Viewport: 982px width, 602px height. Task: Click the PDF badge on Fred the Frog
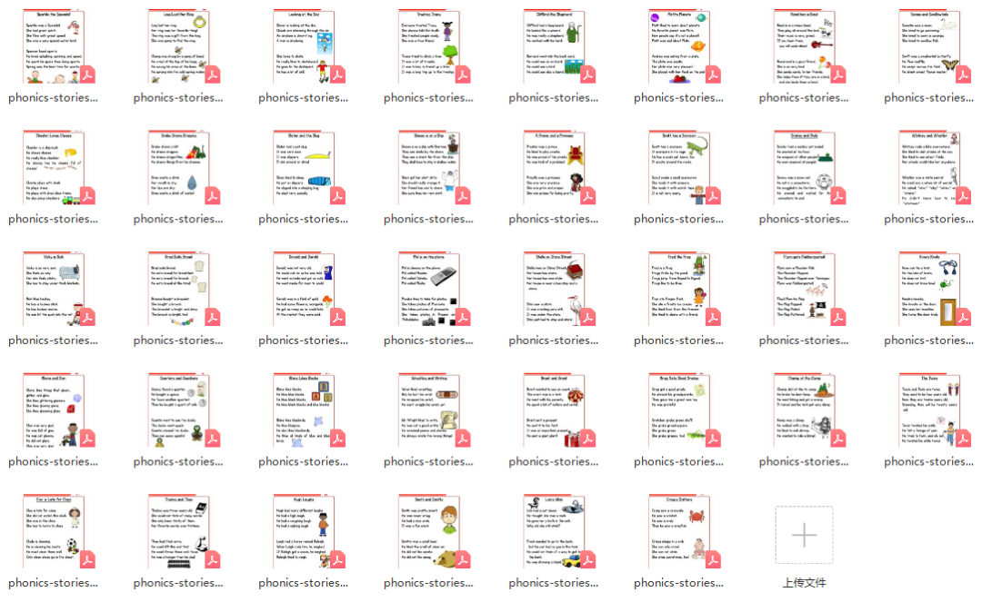[713, 317]
